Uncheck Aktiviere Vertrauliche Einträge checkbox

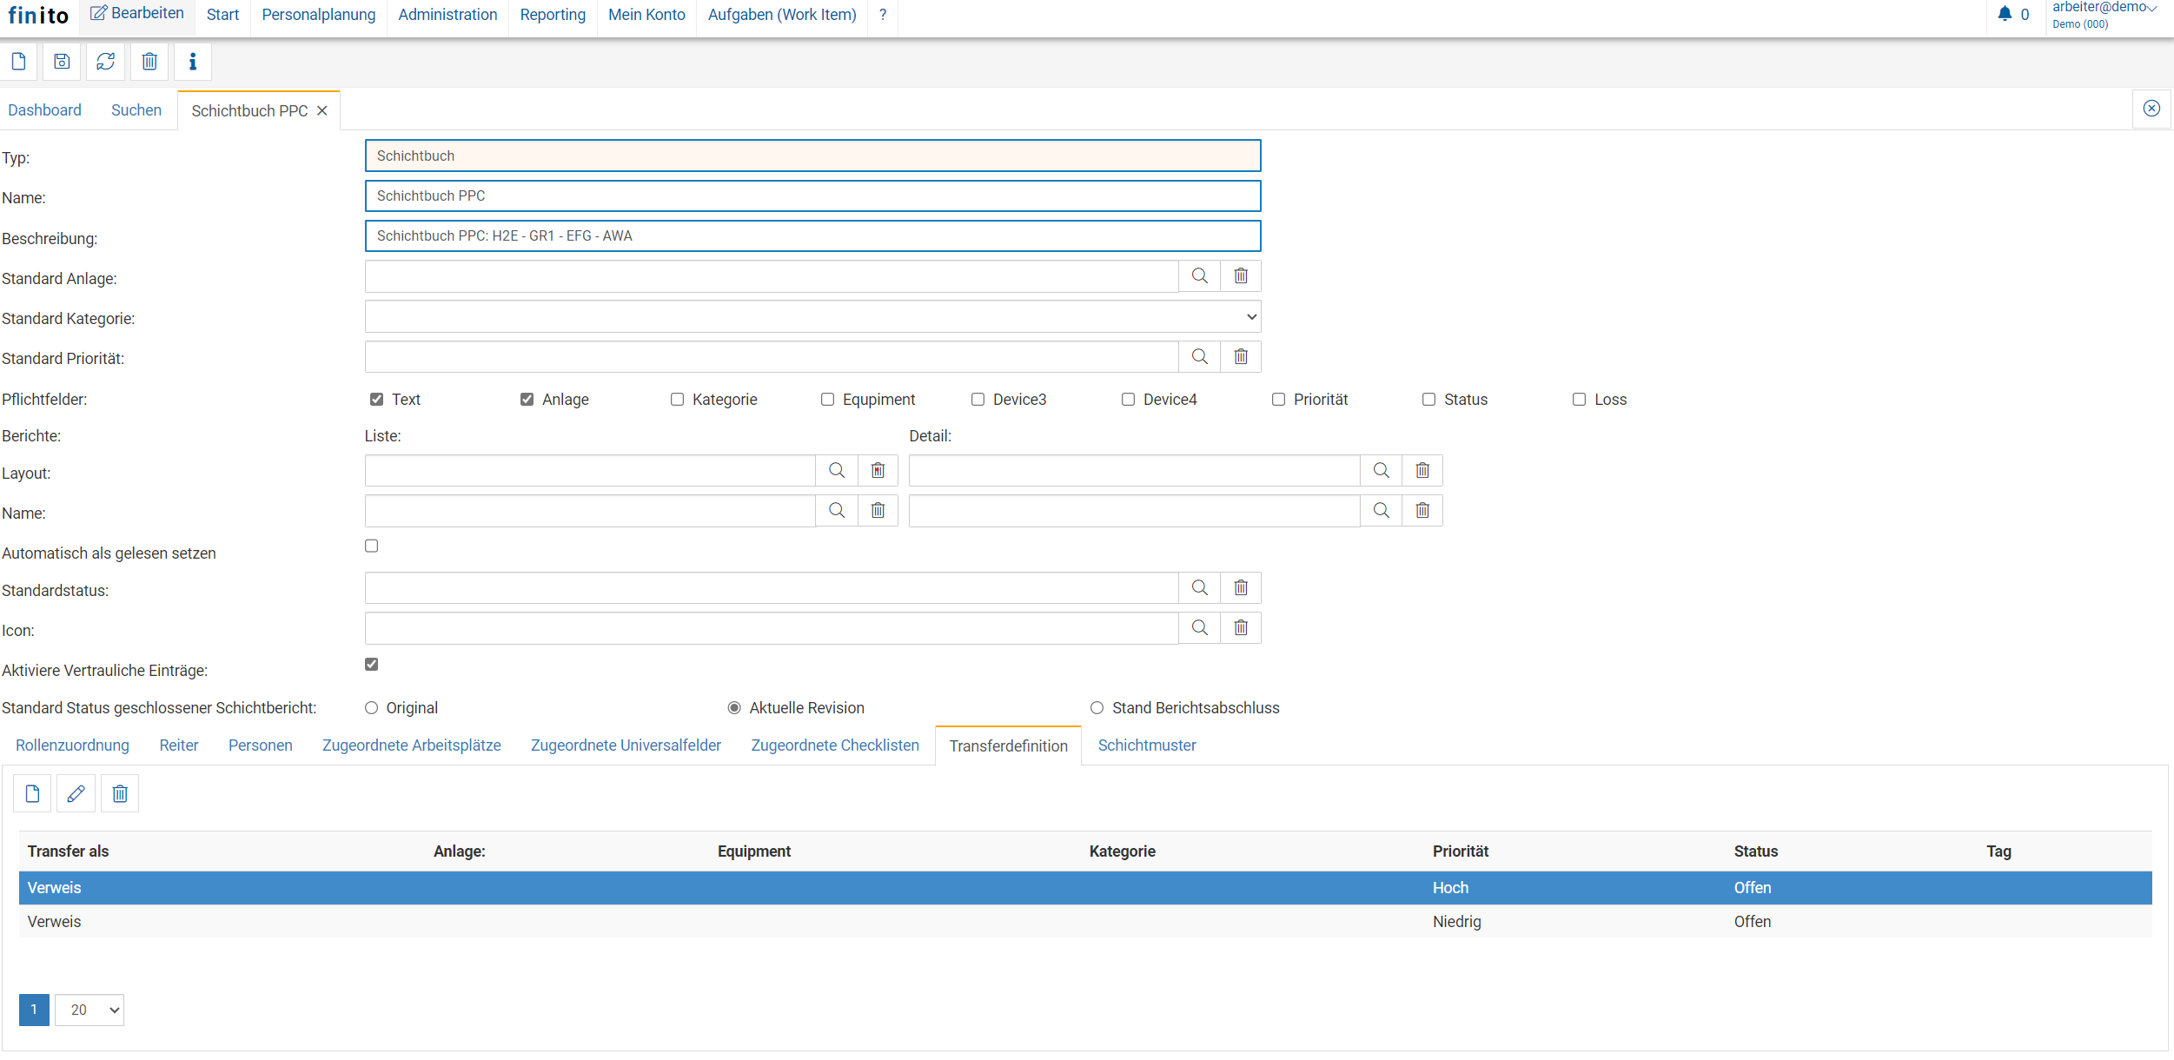372,665
